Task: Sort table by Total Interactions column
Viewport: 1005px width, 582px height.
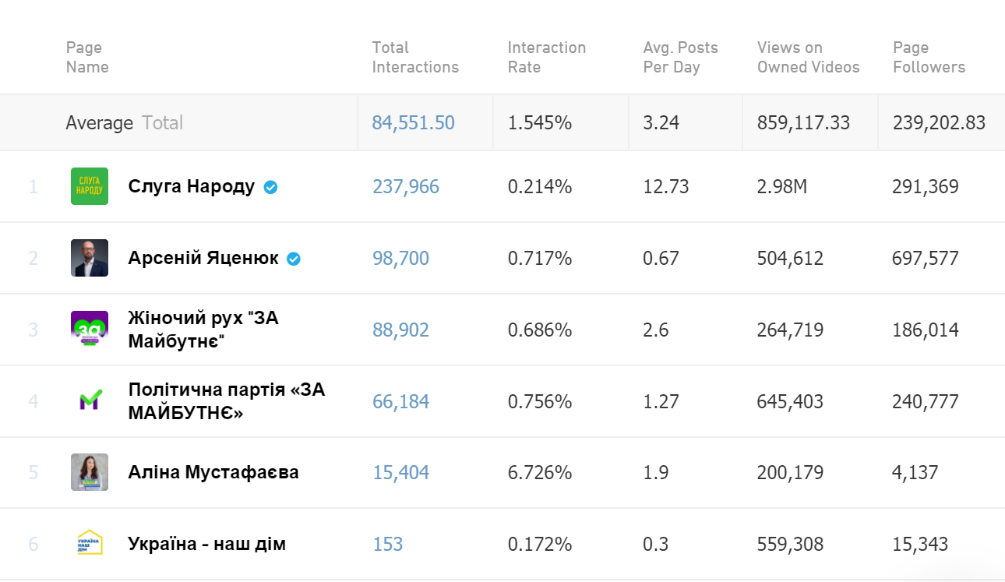Action: coord(415,58)
